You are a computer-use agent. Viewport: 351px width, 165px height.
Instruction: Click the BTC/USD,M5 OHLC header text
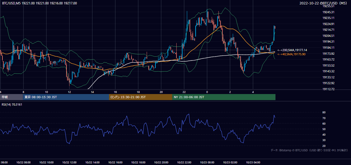(x=40, y=3)
